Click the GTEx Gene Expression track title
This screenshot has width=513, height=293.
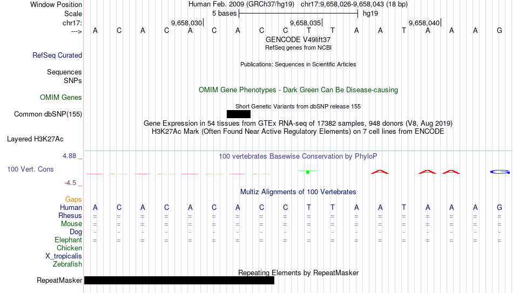pyautogui.click(x=298, y=123)
